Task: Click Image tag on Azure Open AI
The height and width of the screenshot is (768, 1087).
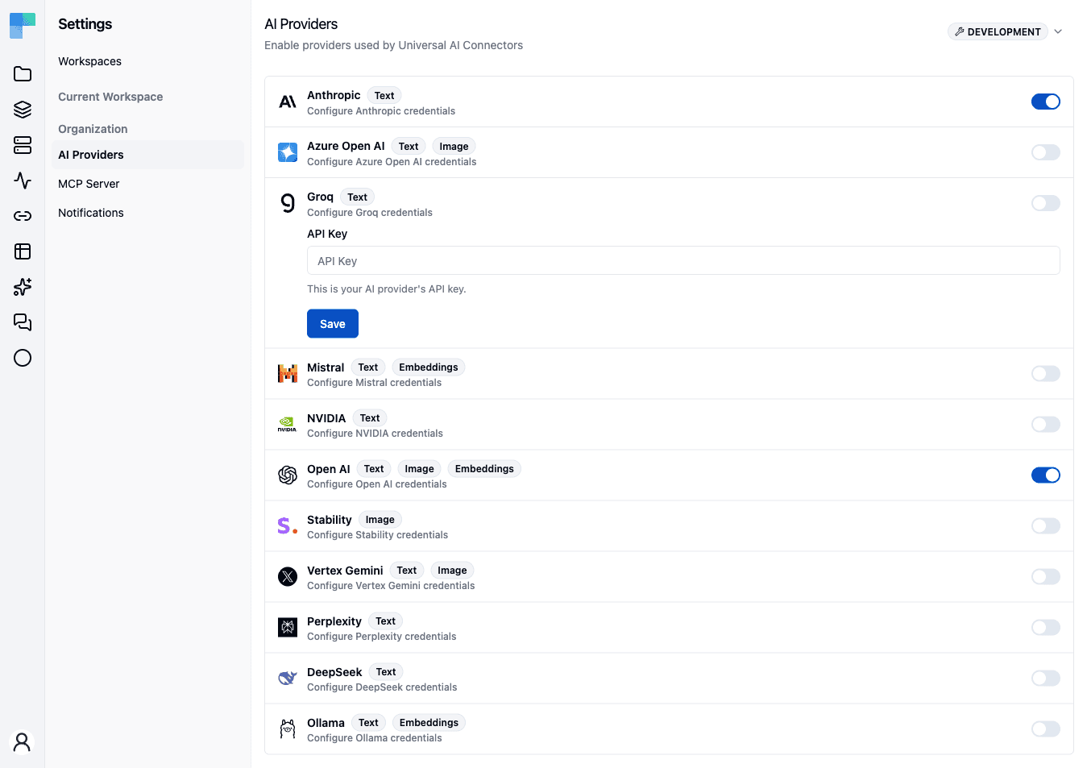Action: tap(454, 147)
